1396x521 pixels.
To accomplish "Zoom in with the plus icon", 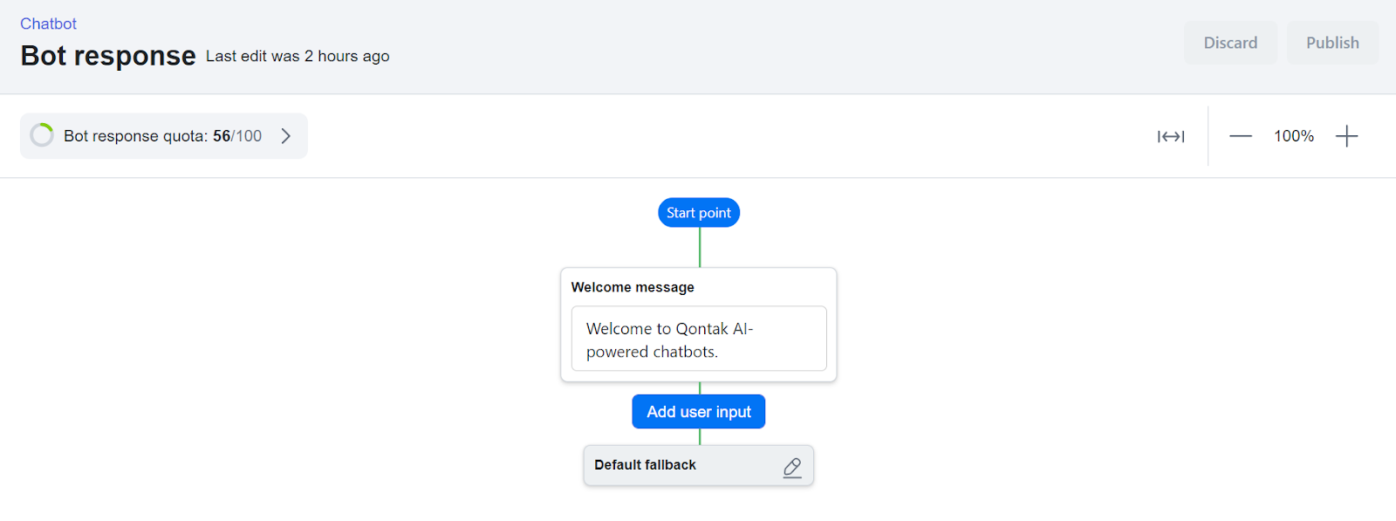I will point(1346,136).
